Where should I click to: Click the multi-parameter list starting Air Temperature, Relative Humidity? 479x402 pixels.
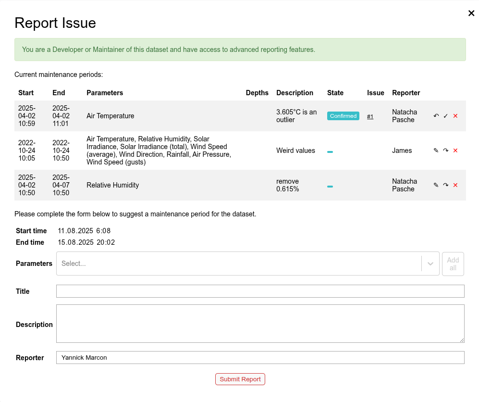pos(159,151)
